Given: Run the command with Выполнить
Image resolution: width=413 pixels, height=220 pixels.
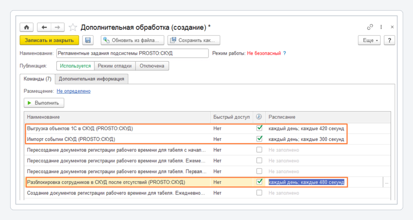Looking at the screenshot, I should 44,103.
